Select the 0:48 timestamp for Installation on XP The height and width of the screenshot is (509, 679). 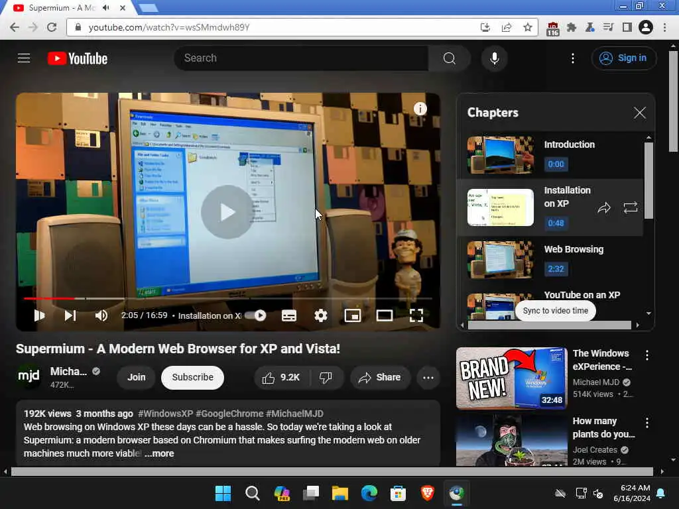pyautogui.click(x=556, y=223)
